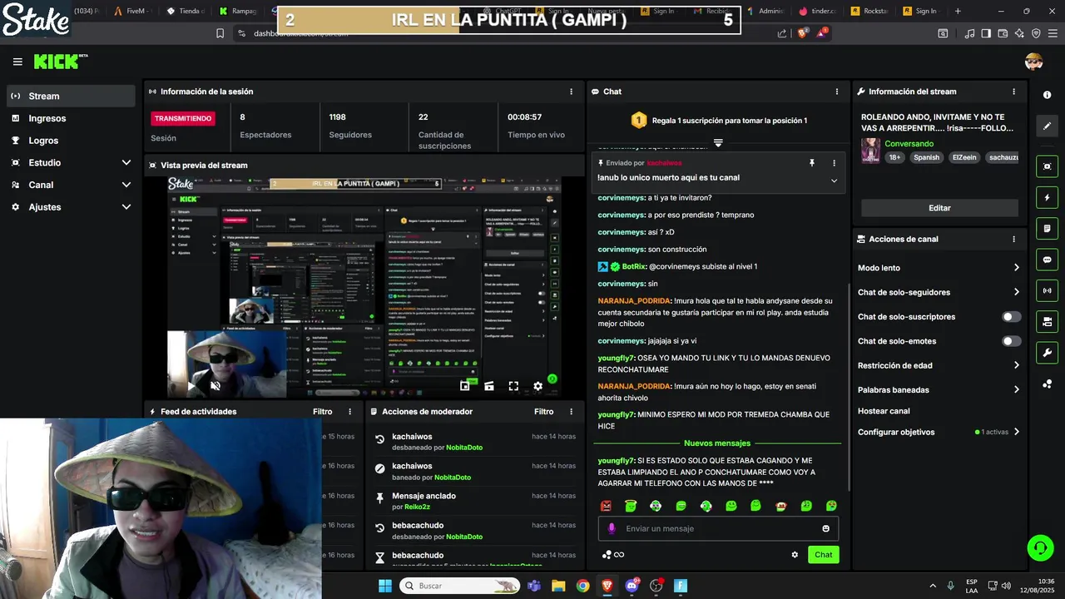1065x599 pixels.
Task: Open options for Acciones de canal panel
Action: pyautogui.click(x=1013, y=239)
